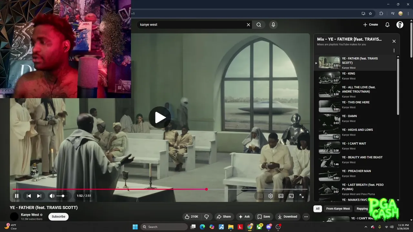Open Chrome media control icon
The width and height of the screenshot is (413, 232).
coord(393,14)
